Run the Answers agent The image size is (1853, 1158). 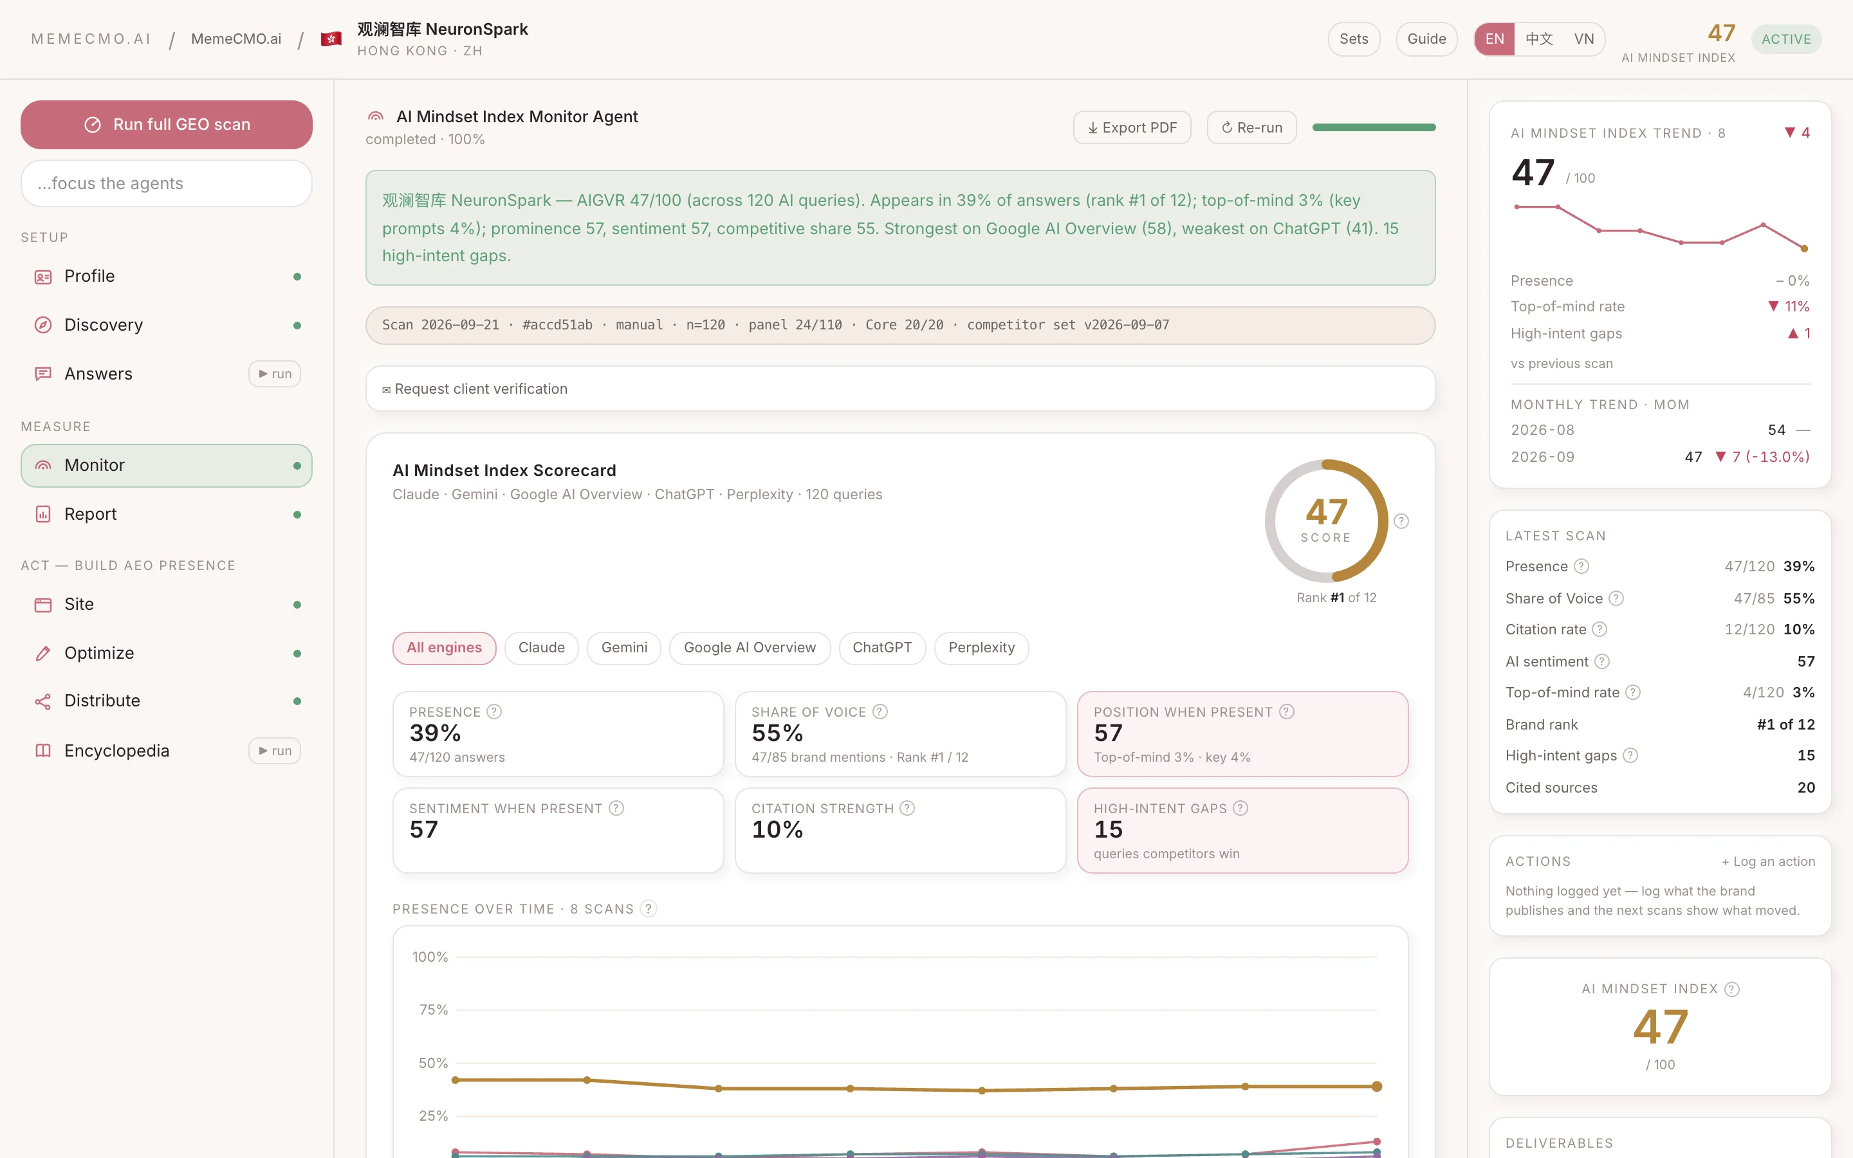click(275, 374)
